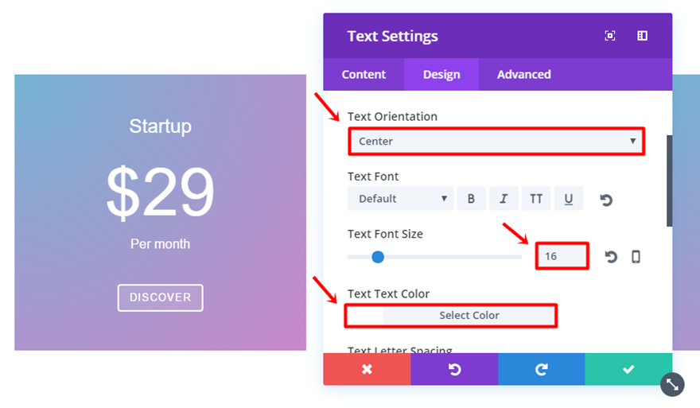Click the split view panel icon

coord(642,36)
